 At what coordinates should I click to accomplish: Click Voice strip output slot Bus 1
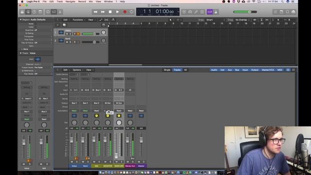(74, 103)
